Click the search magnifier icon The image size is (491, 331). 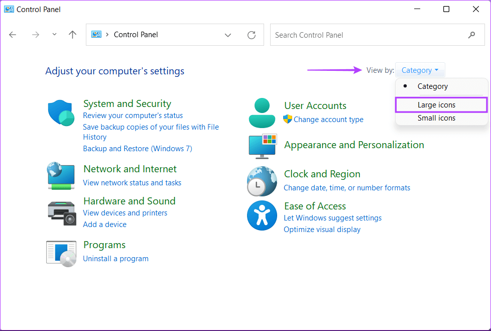[471, 35]
